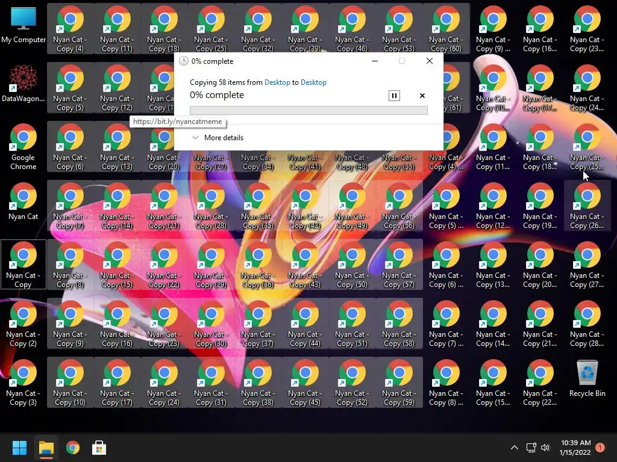
Task: Open the My Computer desktop icon
Action: [23, 26]
